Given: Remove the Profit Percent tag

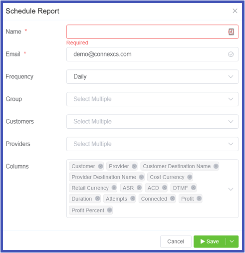Looking at the screenshot, I should tap(109, 210).
